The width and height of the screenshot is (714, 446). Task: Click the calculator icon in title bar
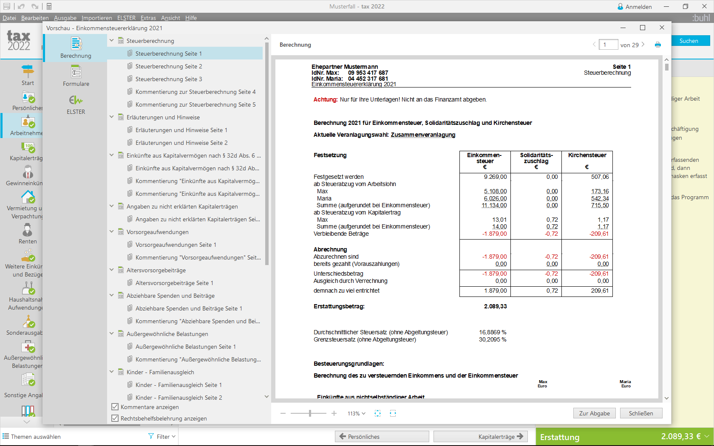(49, 6)
